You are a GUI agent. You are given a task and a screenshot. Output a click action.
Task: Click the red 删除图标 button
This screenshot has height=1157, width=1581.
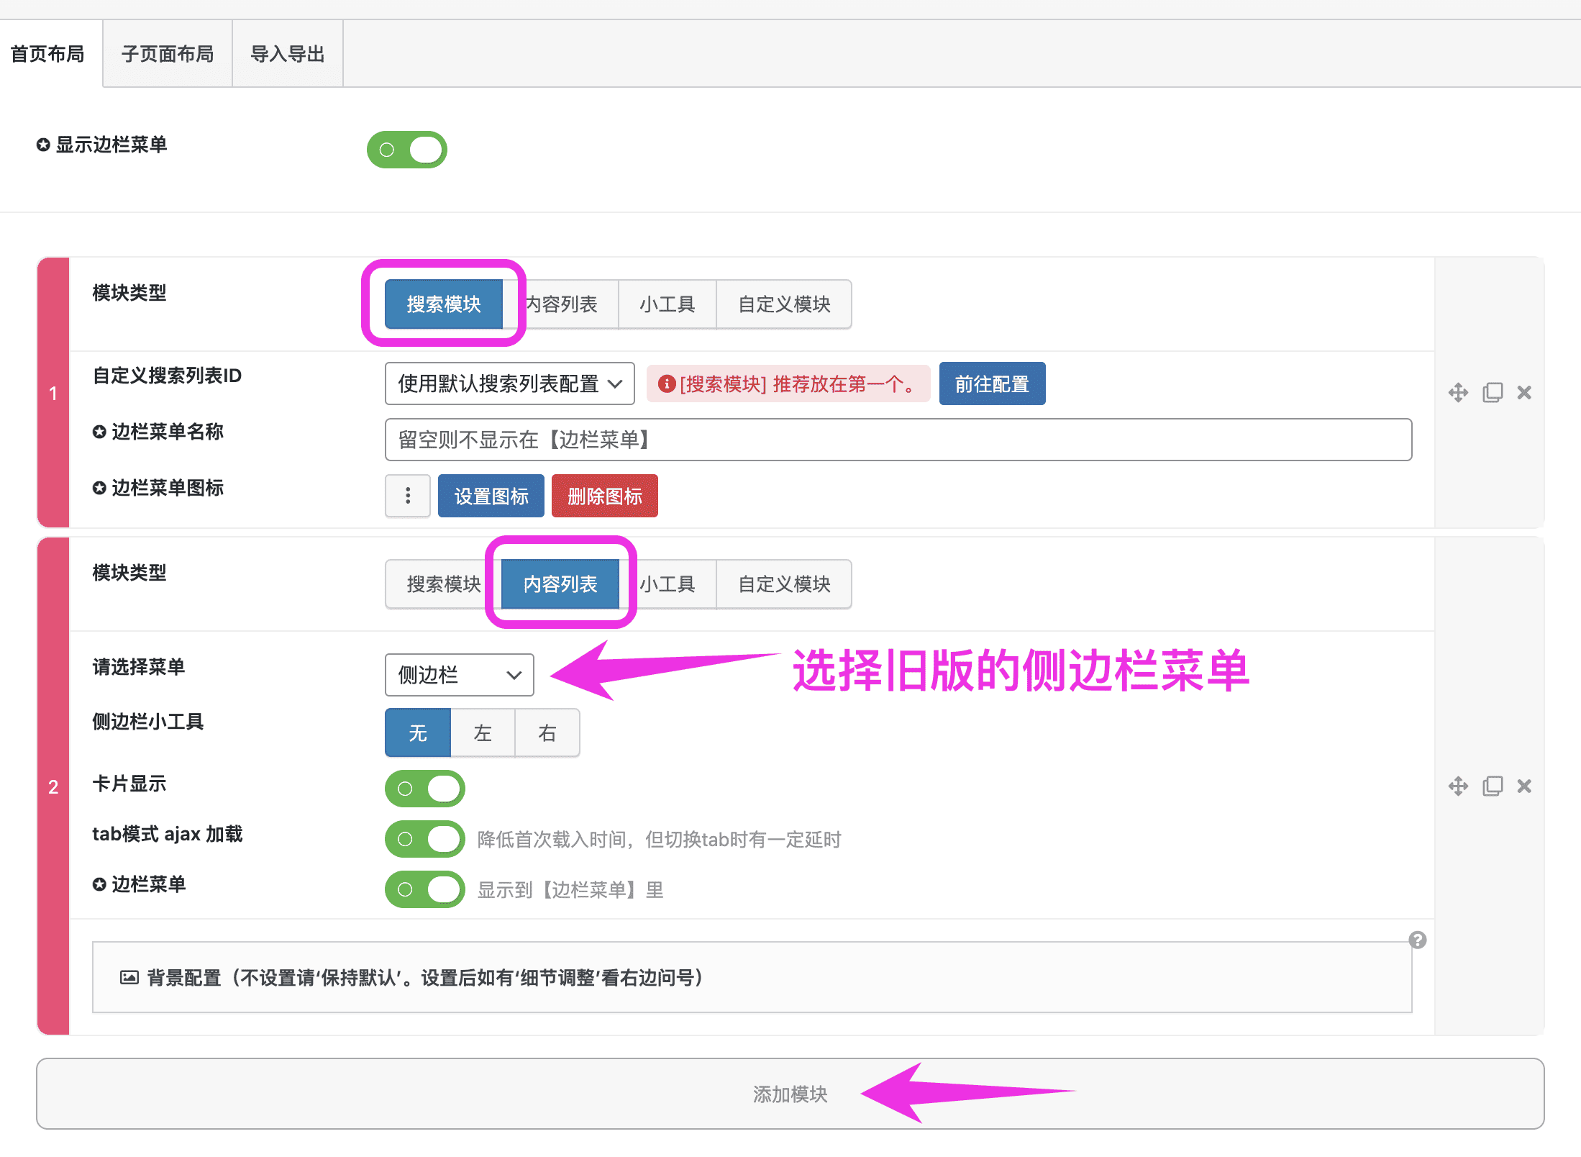[x=604, y=496]
